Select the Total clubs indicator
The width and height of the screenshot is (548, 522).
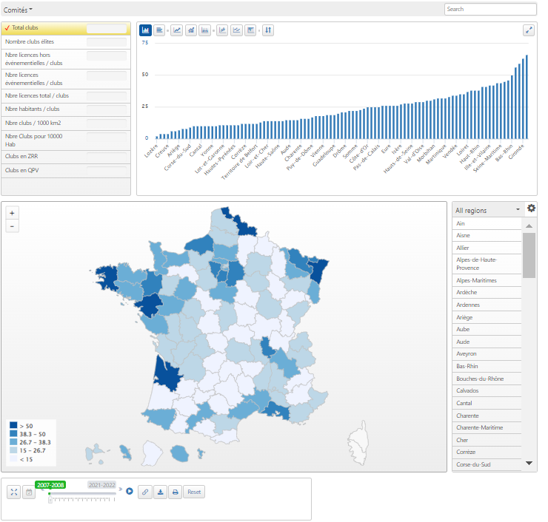pos(66,28)
